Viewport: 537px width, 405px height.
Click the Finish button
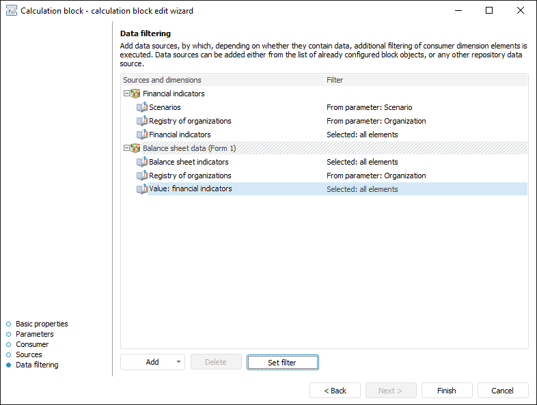tap(446, 391)
